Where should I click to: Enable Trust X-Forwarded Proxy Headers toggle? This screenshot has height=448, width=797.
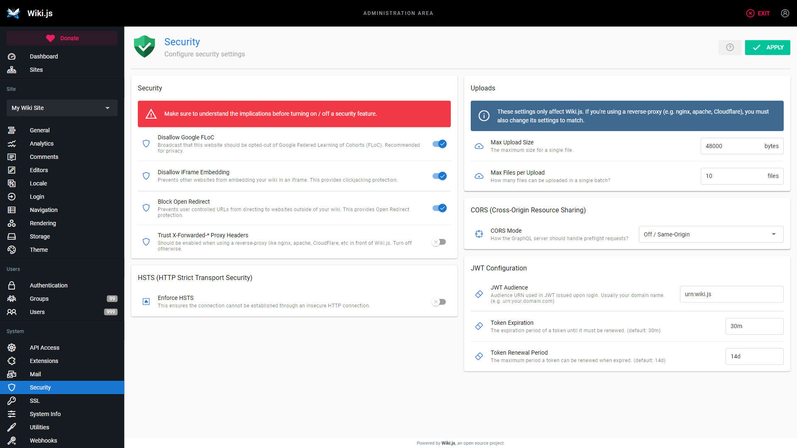(439, 242)
